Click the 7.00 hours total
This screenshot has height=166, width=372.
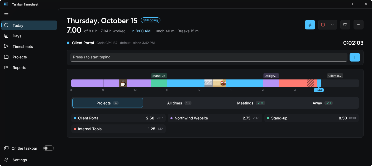point(74,30)
